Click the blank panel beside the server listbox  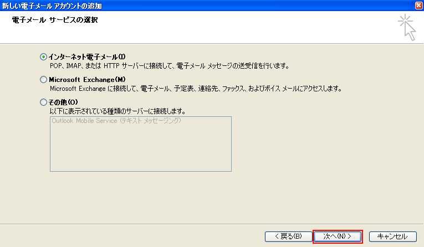[x=324, y=144]
